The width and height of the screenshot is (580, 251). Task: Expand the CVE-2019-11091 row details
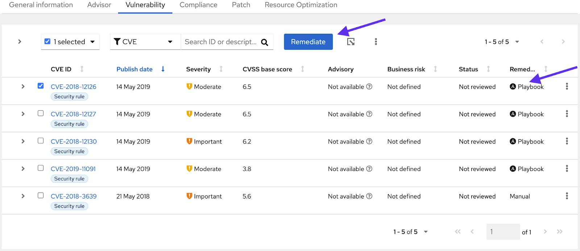pyautogui.click(x=23, y=169)
